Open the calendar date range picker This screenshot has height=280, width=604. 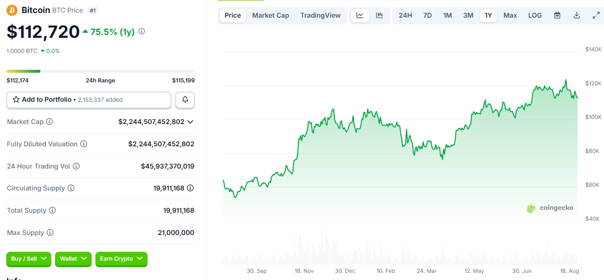[x=557, y=16]
